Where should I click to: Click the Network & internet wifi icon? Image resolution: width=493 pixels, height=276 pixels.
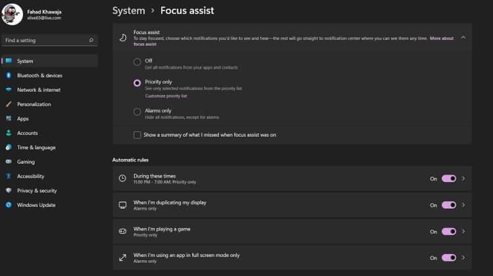pyautogui.click(x=9, y=89)
